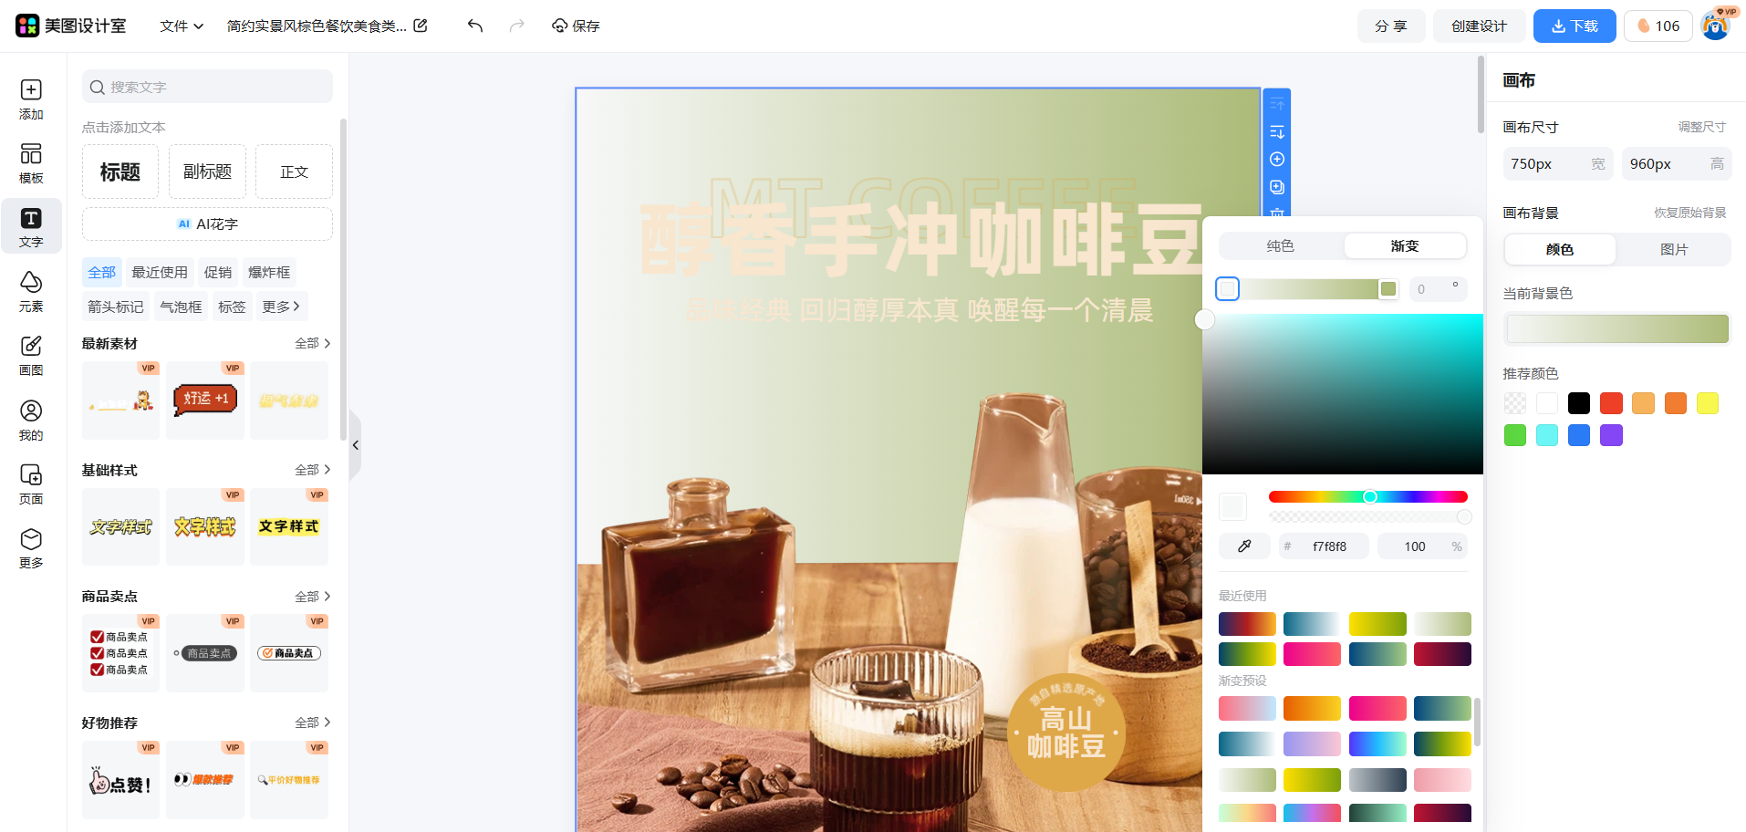Screen dimensions: 1746x832
Task: Open the File (文件) dropdown menu
Action: click(181, 26)
